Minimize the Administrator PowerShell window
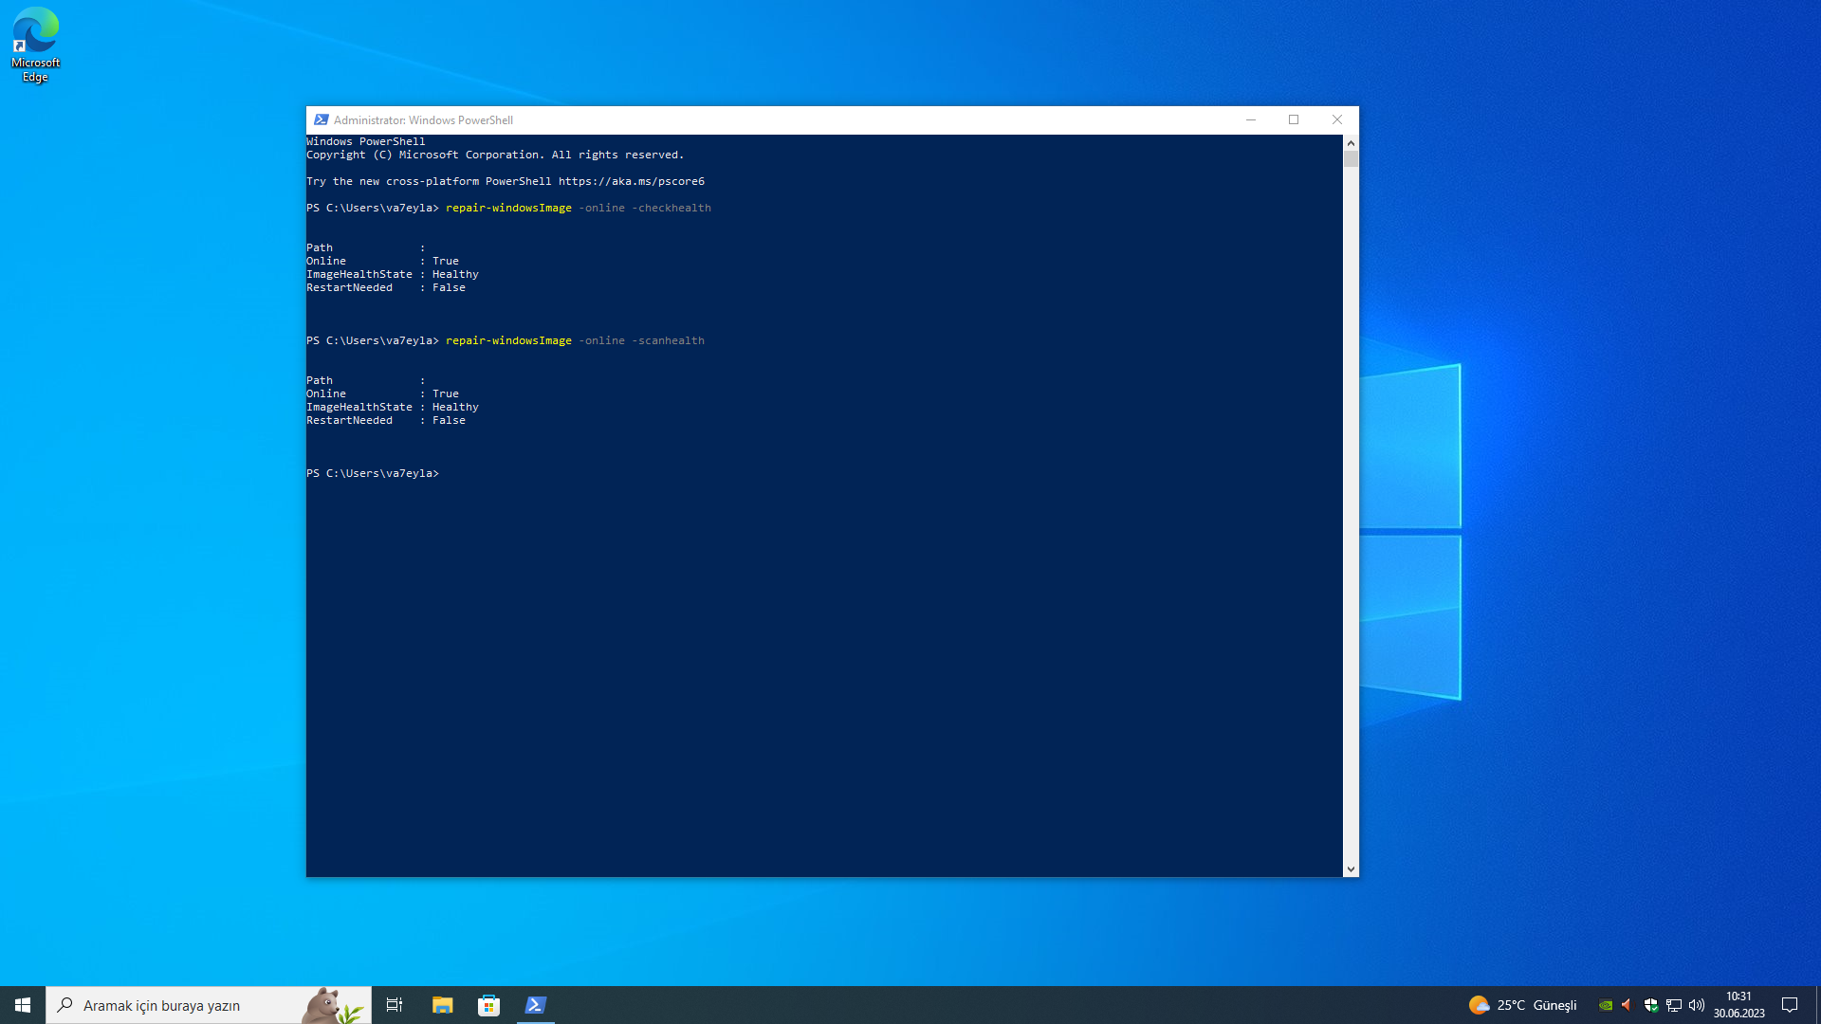 (x=1251, y=120)
